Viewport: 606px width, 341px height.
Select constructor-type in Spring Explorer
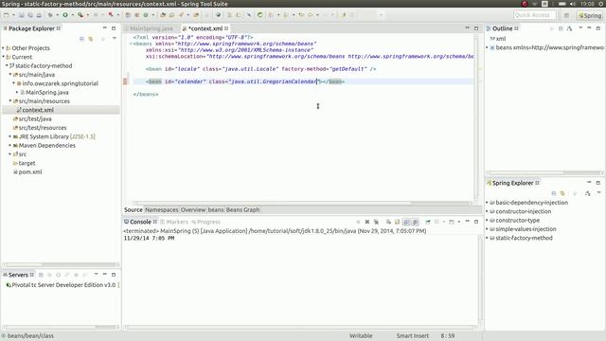click(518, 221)
